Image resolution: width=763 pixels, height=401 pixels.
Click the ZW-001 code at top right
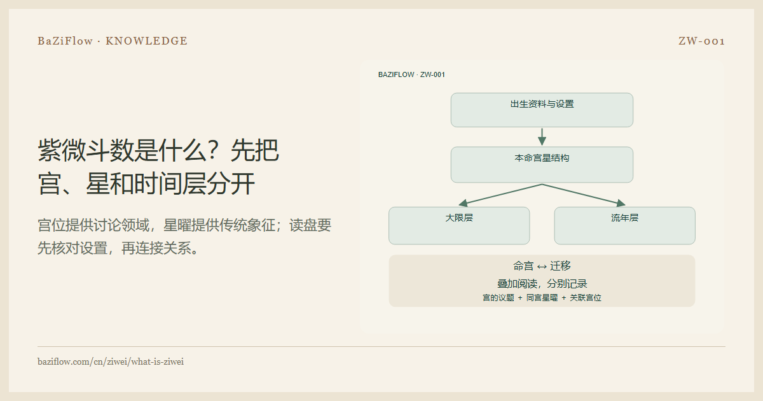[702, 41]
